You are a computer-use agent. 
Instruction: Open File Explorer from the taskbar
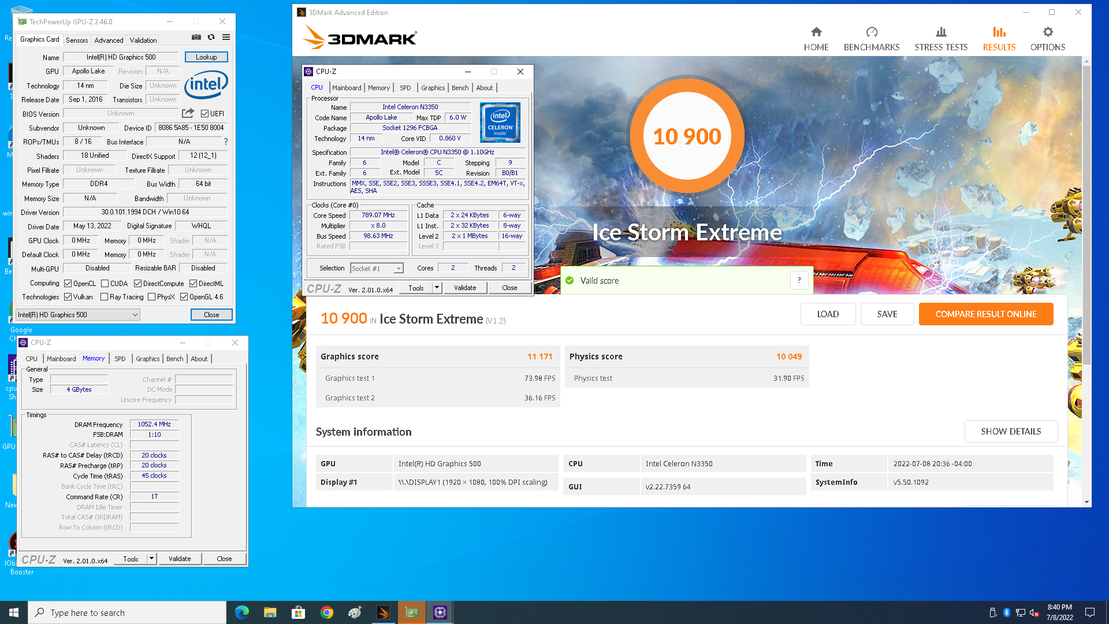[x=270, y=612]
